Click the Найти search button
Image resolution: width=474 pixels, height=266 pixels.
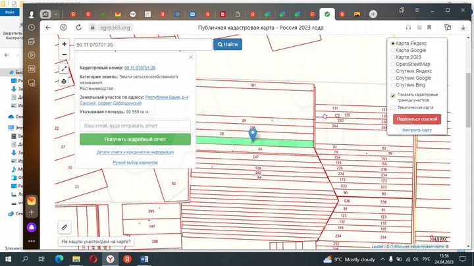pyautogui.click(x=228, y=44)
